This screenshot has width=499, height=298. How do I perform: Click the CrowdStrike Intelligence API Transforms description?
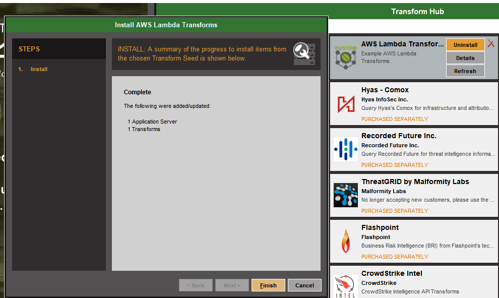tap(410, 291)
